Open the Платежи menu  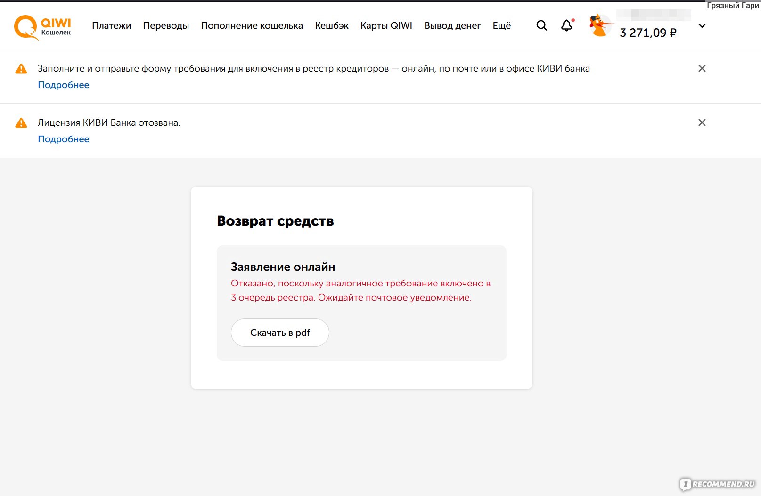112,25
